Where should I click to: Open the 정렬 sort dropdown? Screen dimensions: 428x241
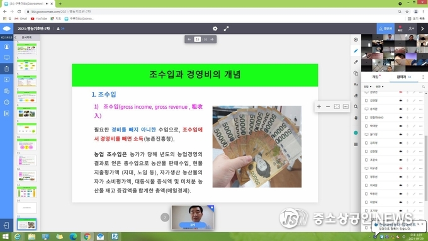(x=368, y=86)
